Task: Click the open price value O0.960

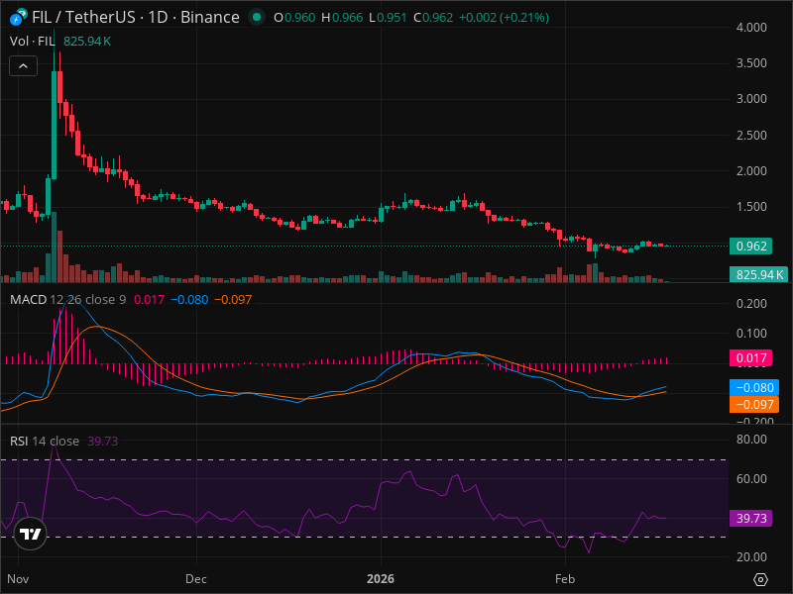Action: pyautogui.click(x=294, y=18)
